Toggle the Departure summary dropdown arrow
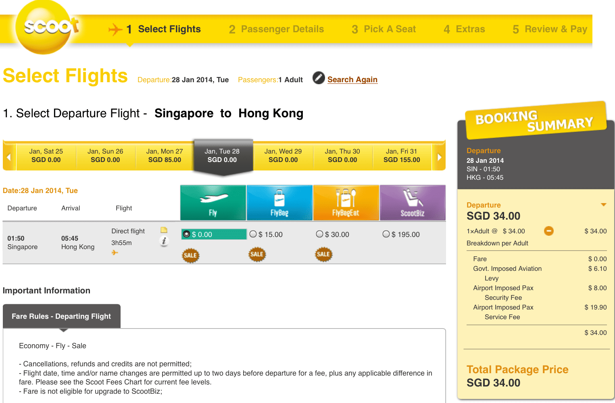The height and width of the screenshot is (403, 615). click(x=603, y=205)
